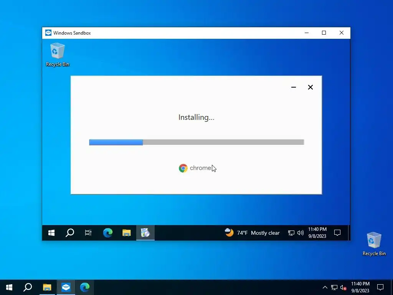Screen dimensions: 393x295
Task: Click the Chrome installation progress bar
Action: (x=196, y=142)
